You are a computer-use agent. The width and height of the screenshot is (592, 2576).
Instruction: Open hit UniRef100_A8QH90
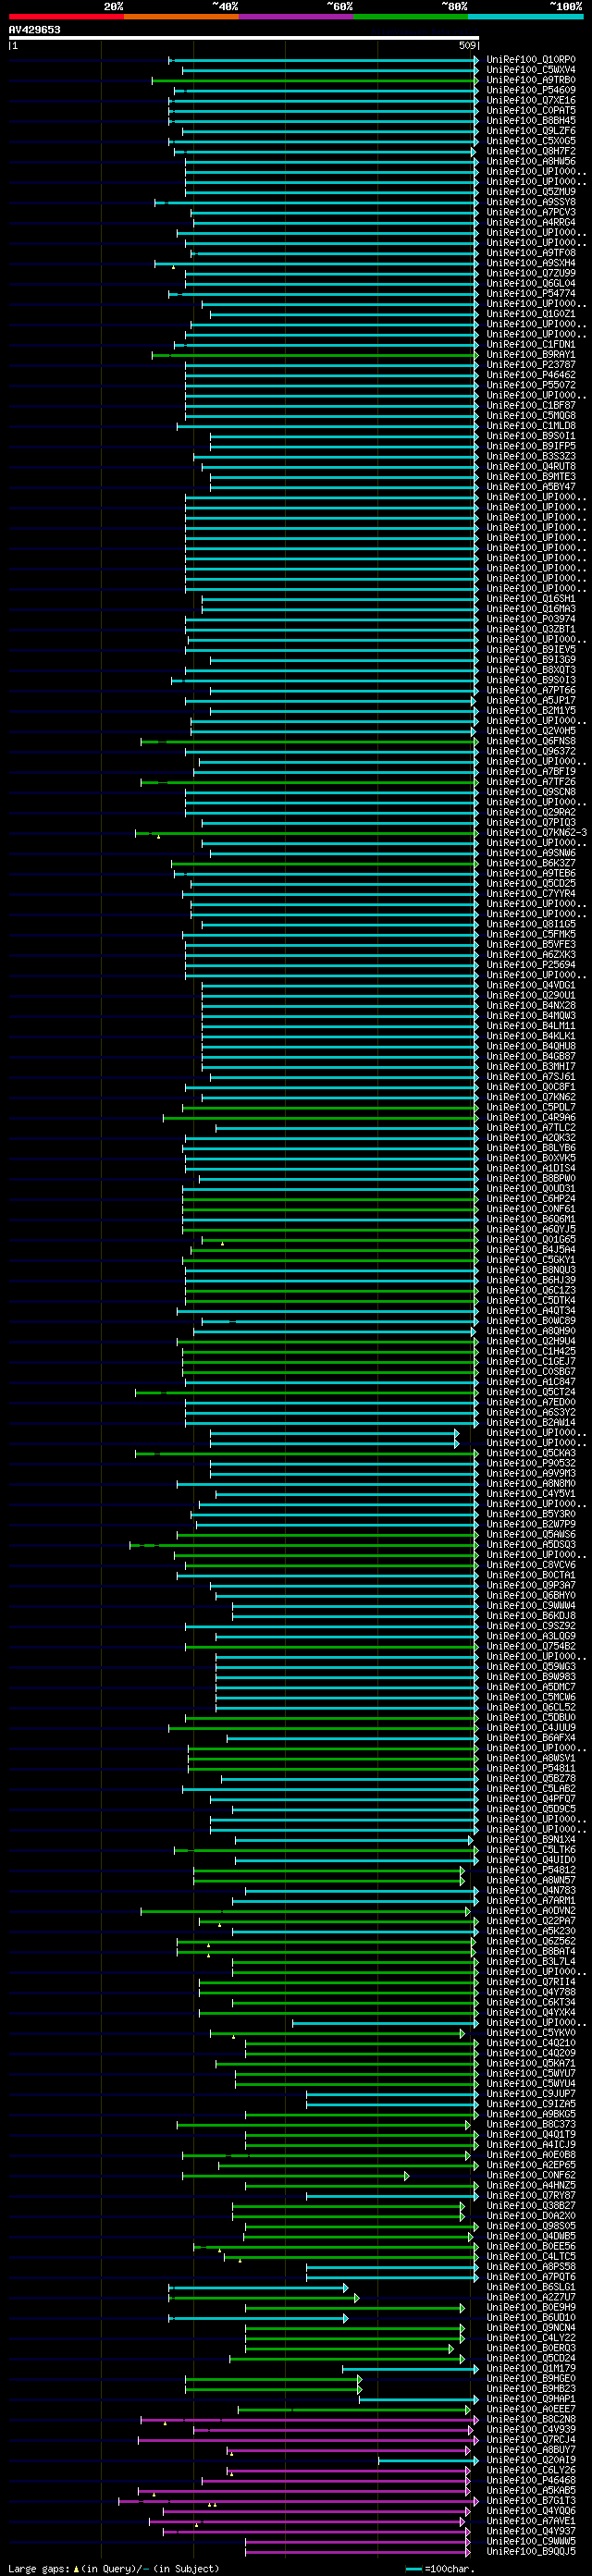531,1331
